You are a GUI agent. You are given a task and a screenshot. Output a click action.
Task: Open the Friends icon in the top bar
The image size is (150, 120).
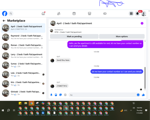pyautogui.click(x=59, y=14)
